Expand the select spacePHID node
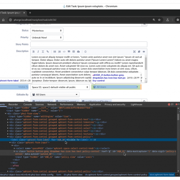 [x=14, y=148]
